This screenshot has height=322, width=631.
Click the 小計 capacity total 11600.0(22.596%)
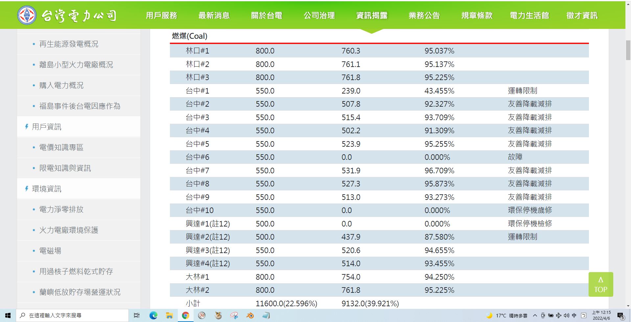pos(286,304)
